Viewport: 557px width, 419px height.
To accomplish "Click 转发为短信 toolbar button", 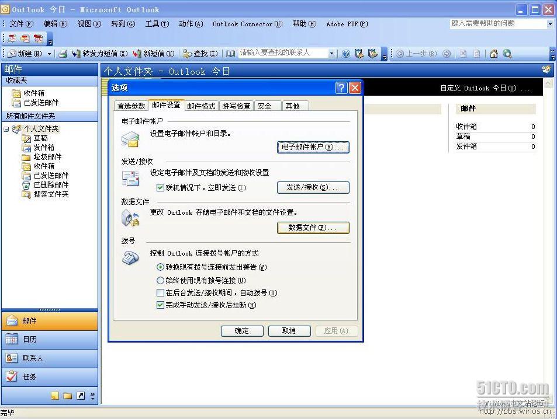I will 100,54.
